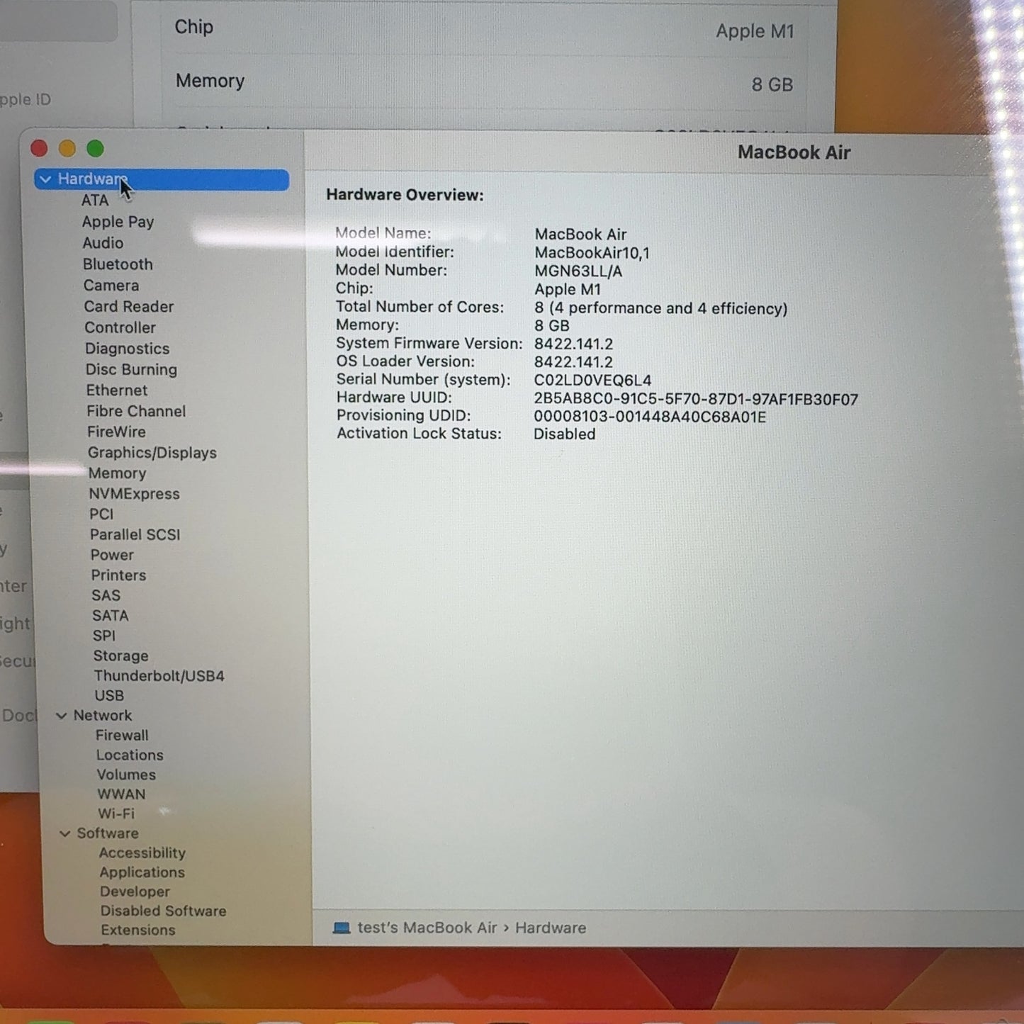1024x1024 pixels.
Task: Click Hardware in the bottom path bar
Action: click(x=551, y=928)
